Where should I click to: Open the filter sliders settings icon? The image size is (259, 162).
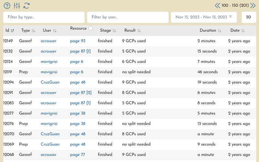point(17,6)
